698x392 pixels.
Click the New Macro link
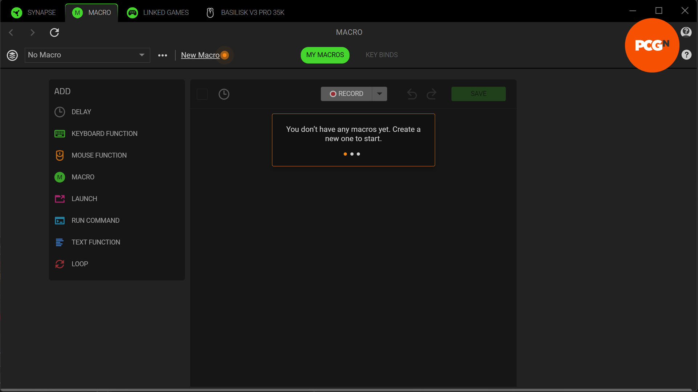tap(200, 55)
